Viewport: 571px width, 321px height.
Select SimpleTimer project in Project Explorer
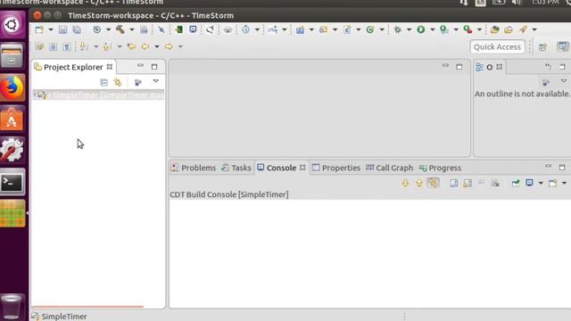pyautogui.click(x=98, y=95)
